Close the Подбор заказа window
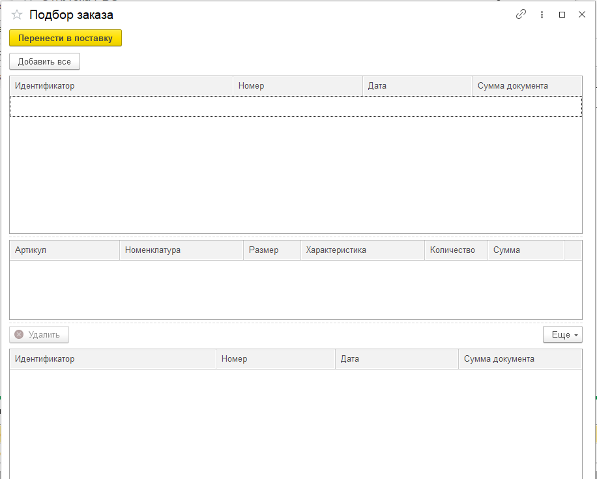Viewport: 597px width, 479px height. click(582, 14)
